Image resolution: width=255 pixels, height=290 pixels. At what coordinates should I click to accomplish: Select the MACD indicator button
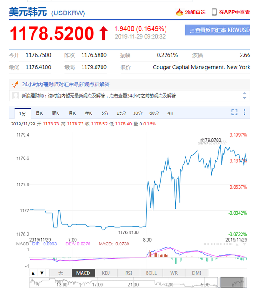click(x=83, y=273)
